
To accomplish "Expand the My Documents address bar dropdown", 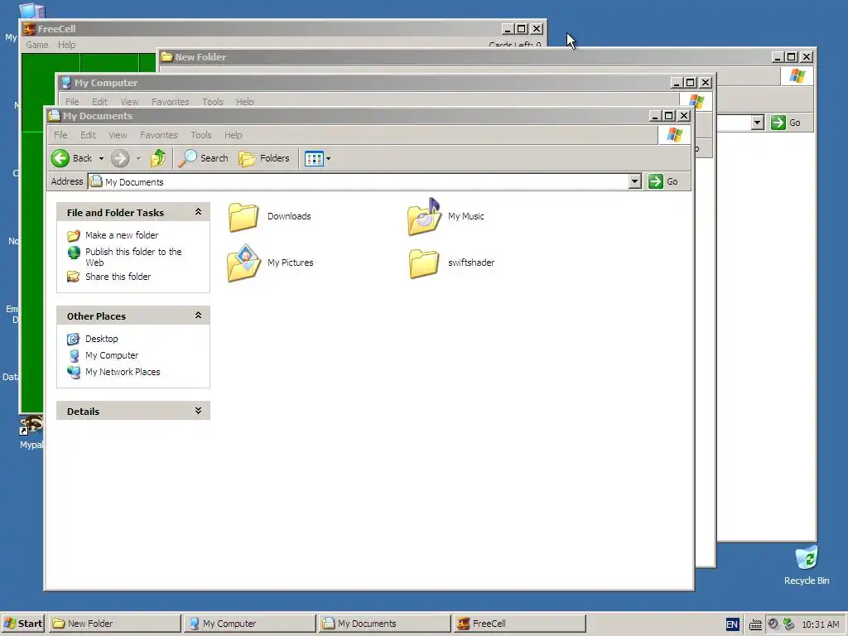I will [x=635, y=181].
